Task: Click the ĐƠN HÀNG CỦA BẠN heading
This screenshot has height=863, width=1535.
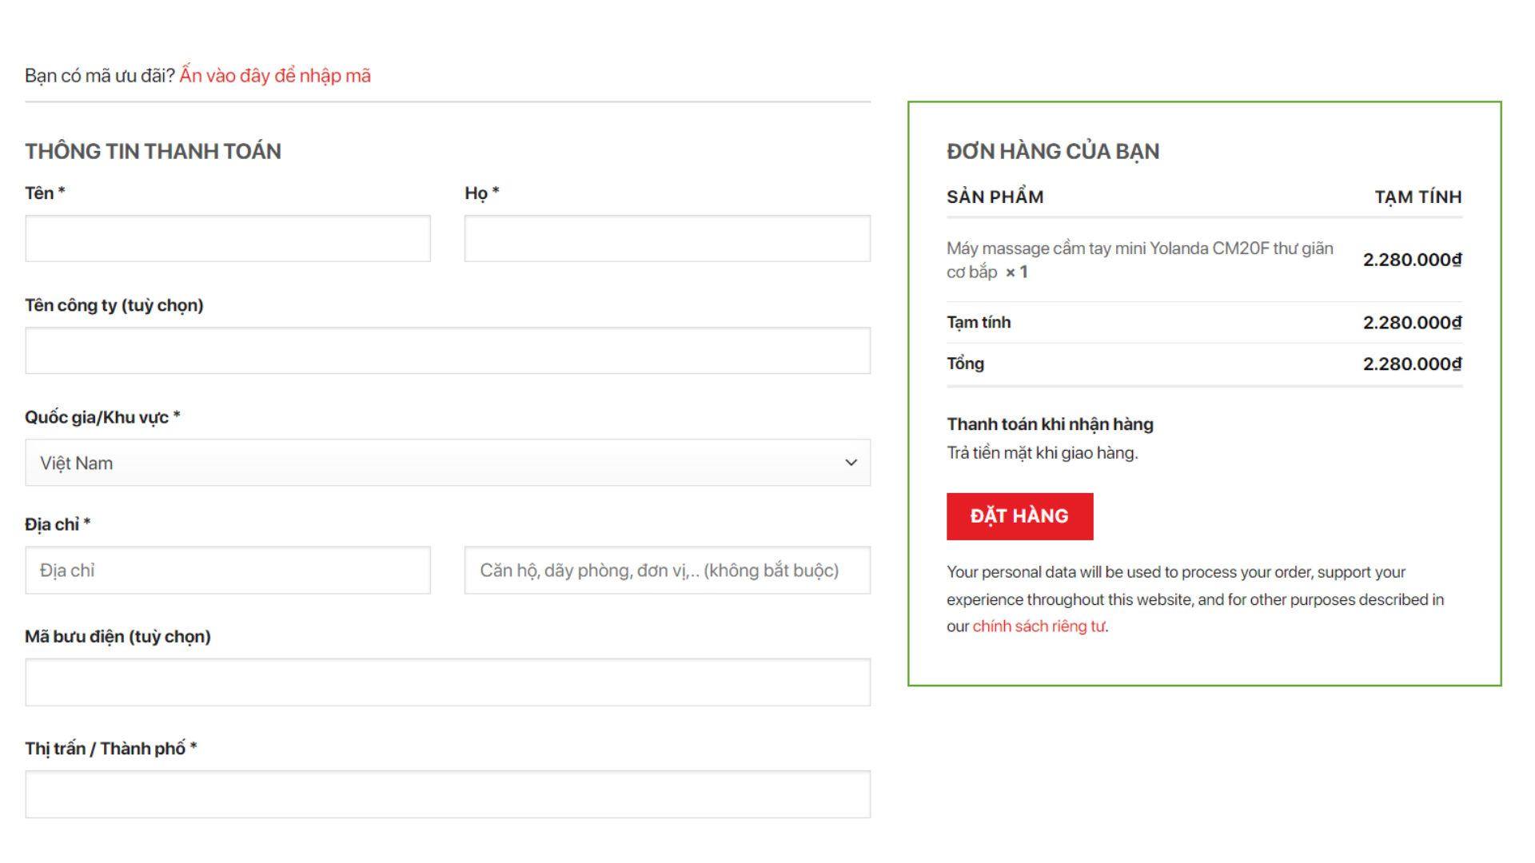Action: 1052,152
